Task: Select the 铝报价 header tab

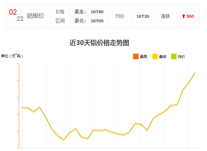Action: [36, 16]
